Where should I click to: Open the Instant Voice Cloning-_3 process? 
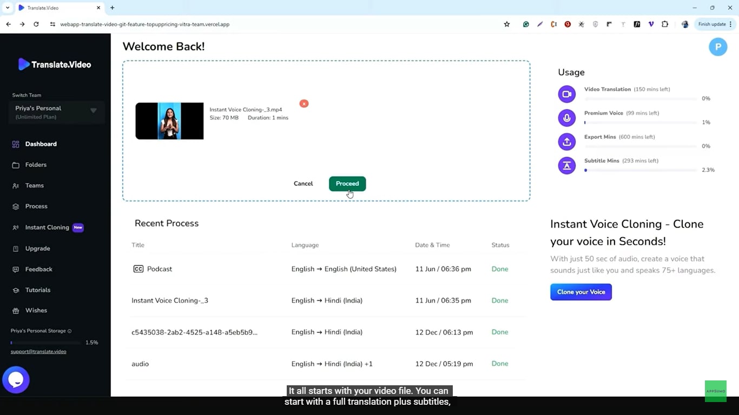pyautogui.click(x=328, y=300)
